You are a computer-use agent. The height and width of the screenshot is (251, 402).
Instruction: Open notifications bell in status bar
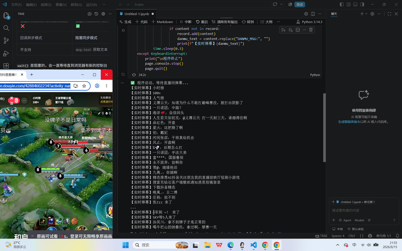point(397,235)
